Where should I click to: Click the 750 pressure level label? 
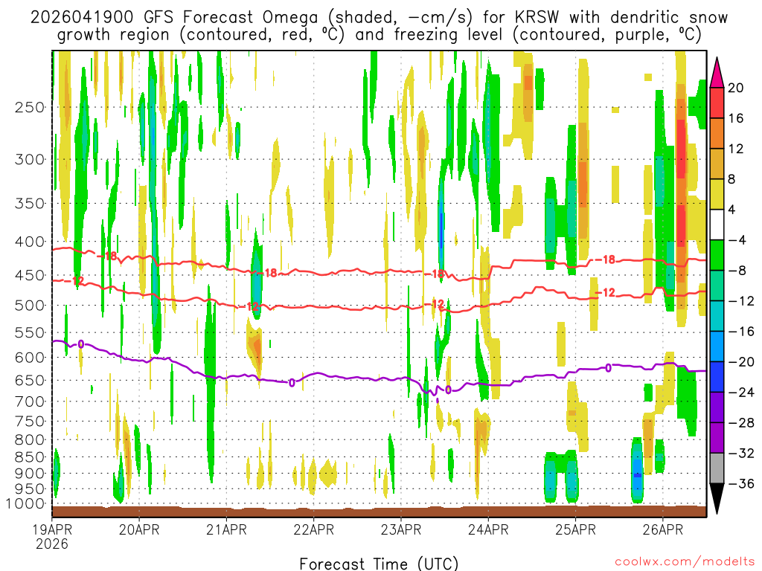[x=30, y=422]
